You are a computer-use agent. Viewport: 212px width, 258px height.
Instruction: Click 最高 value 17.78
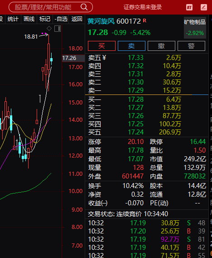(x=136, y=150)
